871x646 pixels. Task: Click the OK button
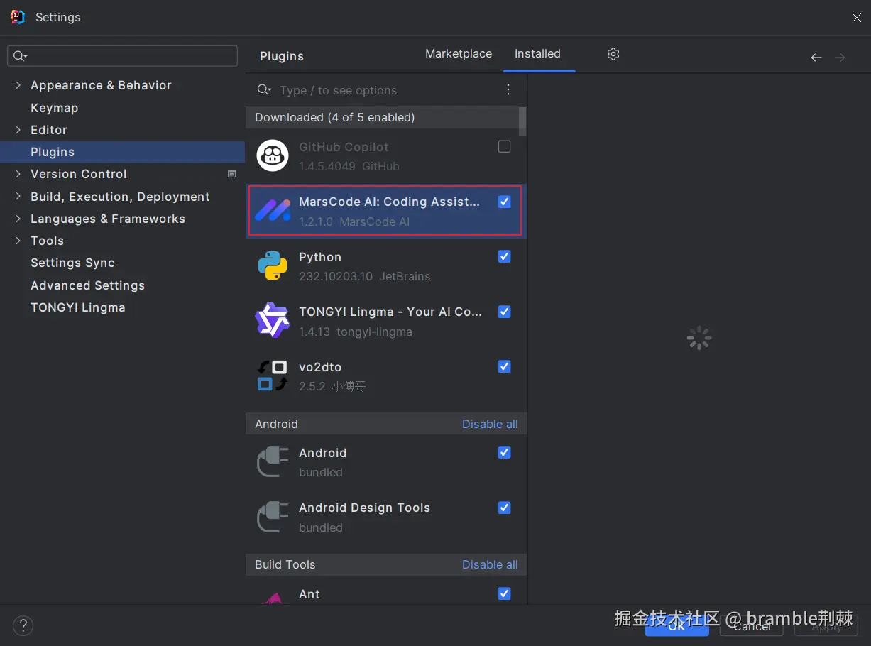[676, 625]
